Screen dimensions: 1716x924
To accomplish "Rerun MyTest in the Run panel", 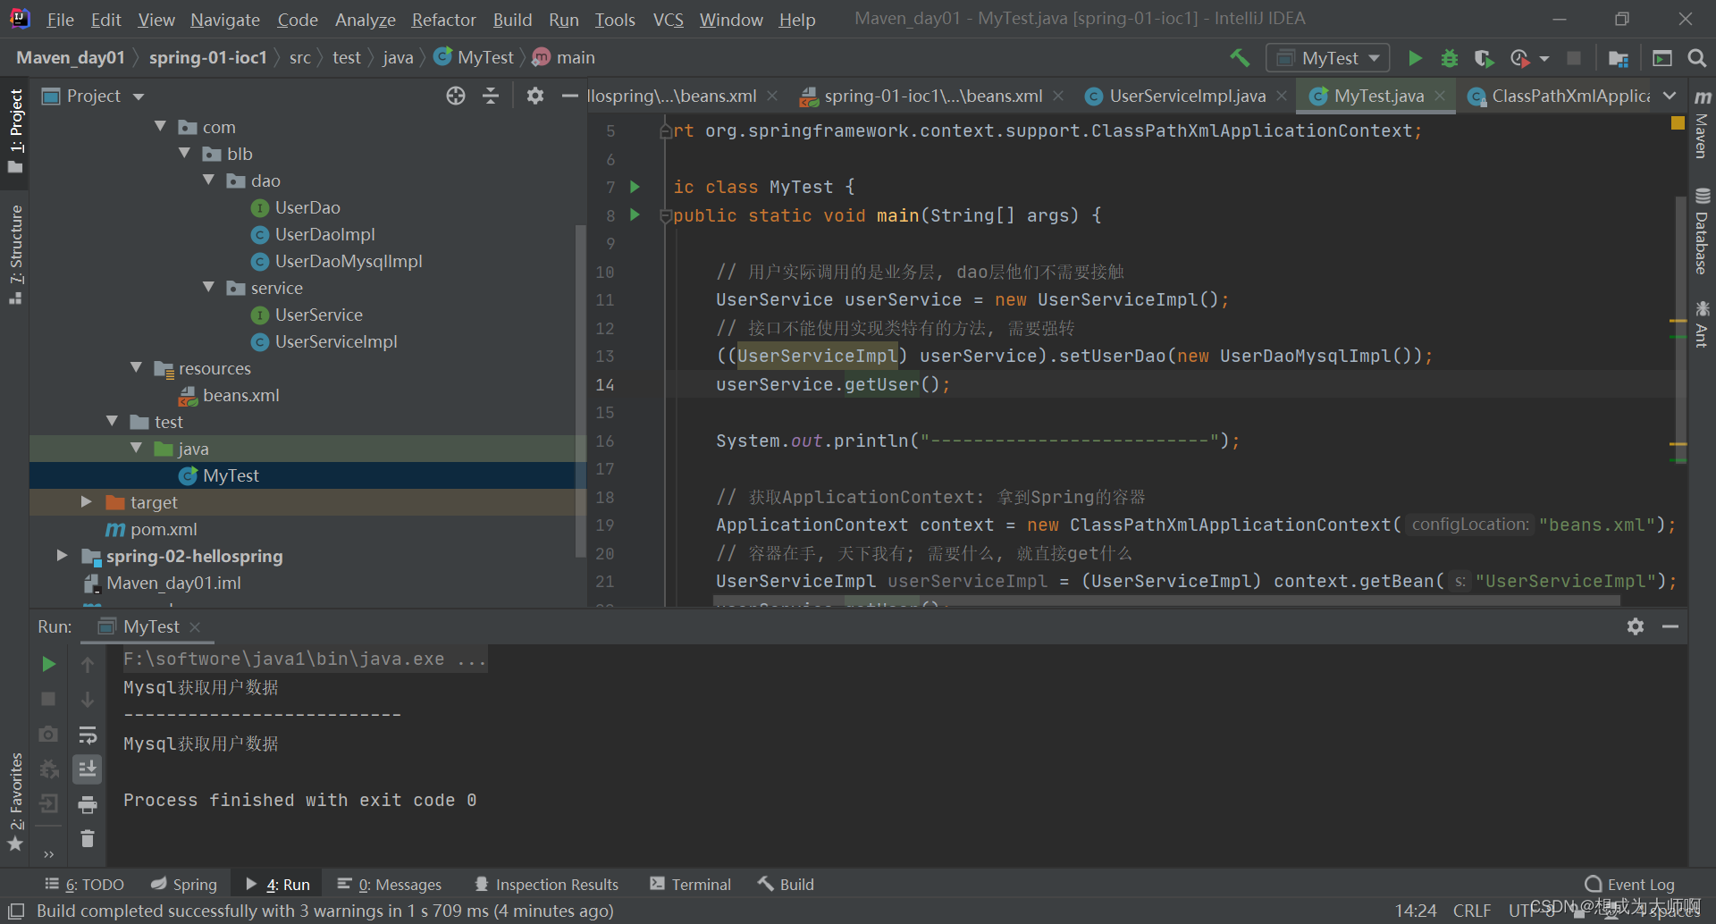I will pos(49,664).
